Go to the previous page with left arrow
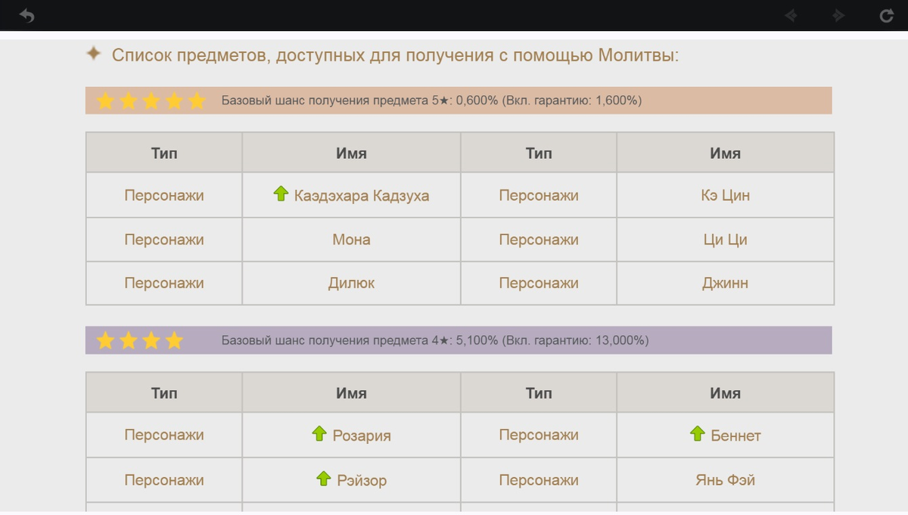The width and height of the screenshot is (908, 515). click(791, 15)
